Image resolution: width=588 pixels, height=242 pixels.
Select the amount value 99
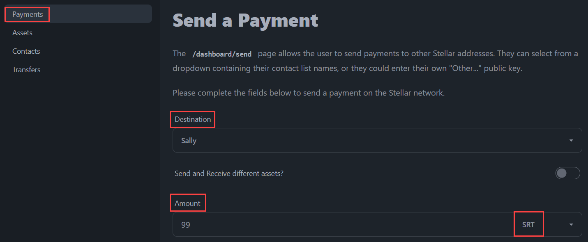[x=186, y=224]
